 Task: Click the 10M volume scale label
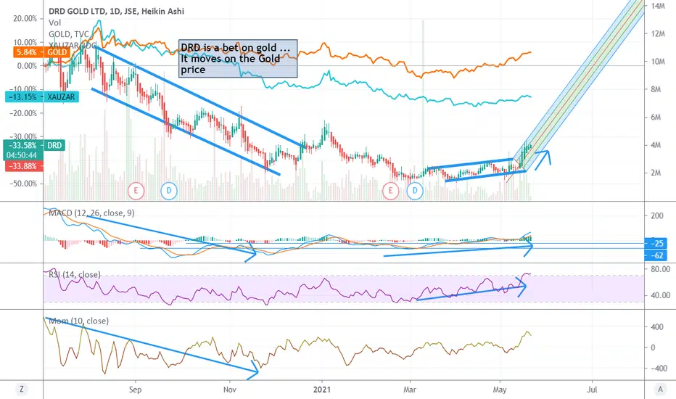coord(658,62)
